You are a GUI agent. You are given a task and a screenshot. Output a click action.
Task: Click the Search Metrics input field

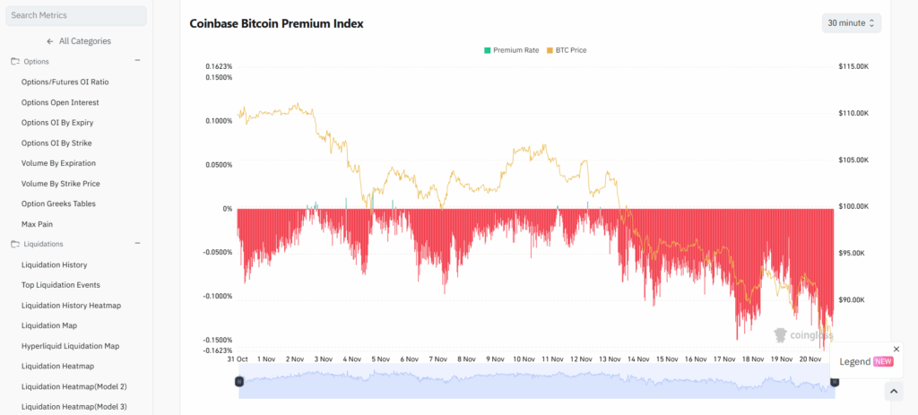(75, 15)
